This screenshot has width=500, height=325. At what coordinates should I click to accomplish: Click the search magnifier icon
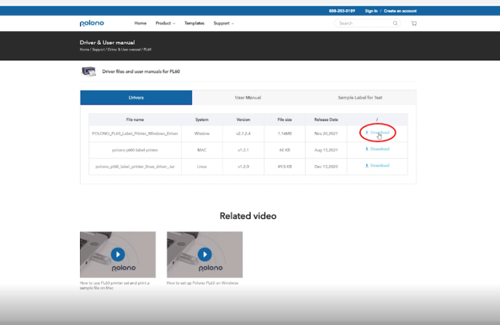395,23
